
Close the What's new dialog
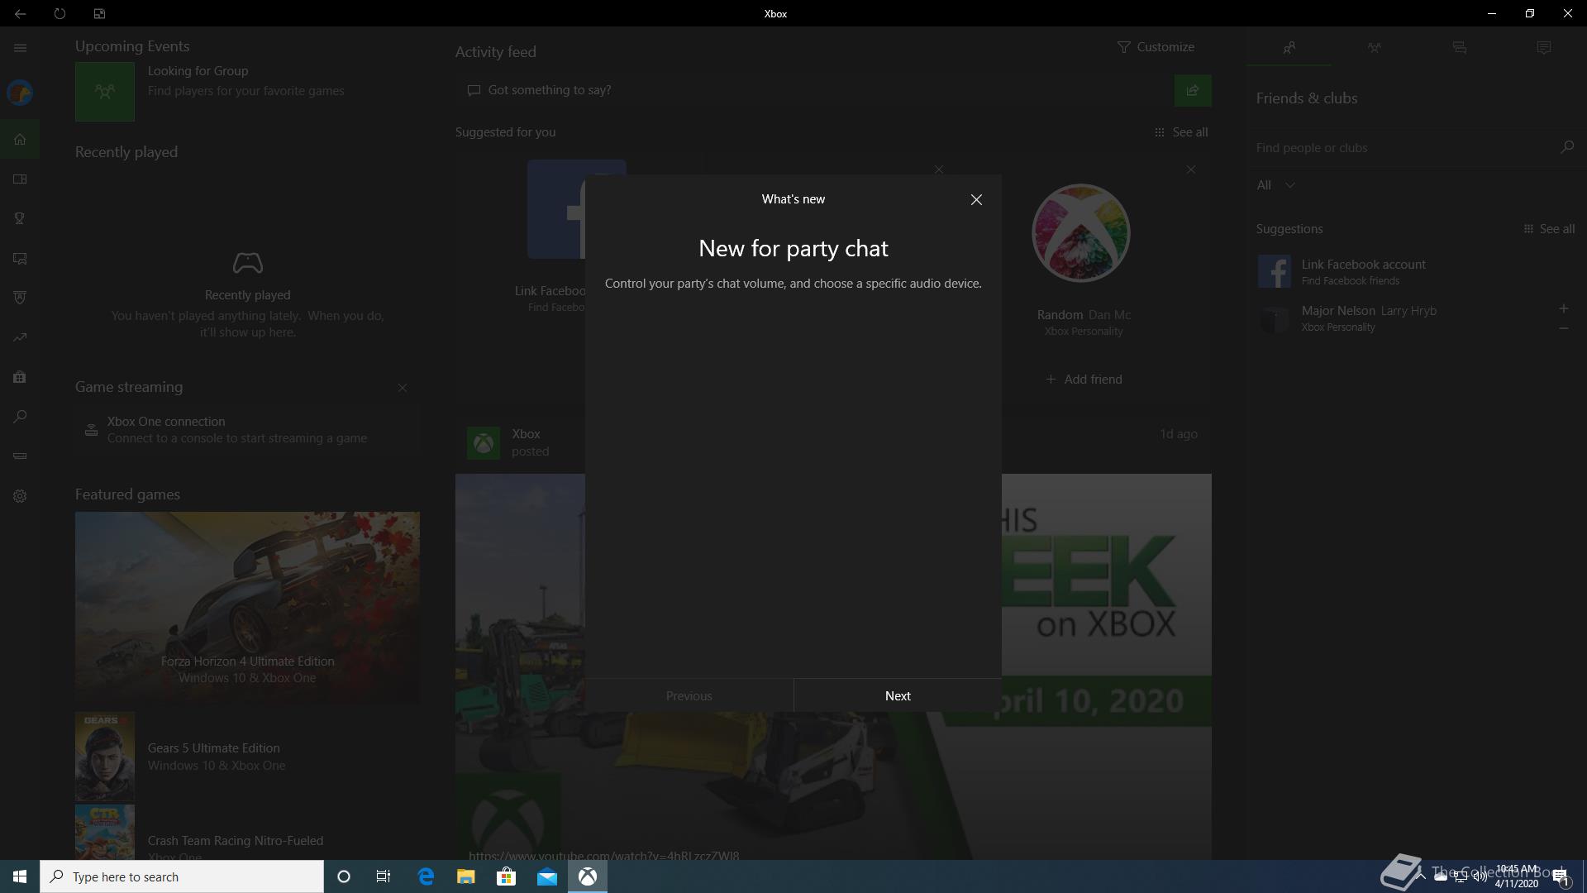(976, 199)
